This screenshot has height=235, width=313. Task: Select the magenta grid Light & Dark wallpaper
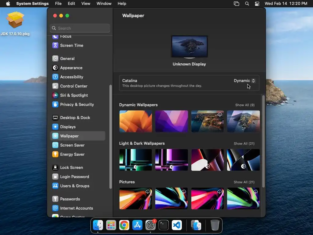pos(172,160)
